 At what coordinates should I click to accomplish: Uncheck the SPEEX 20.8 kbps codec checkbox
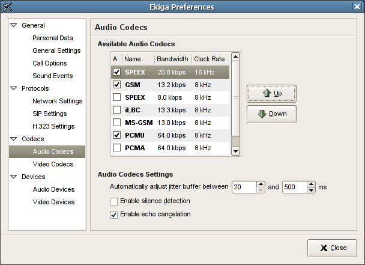tap(116, 72)
